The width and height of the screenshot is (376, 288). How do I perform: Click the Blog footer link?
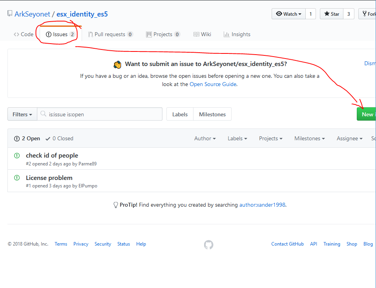[x=368, y=244]
